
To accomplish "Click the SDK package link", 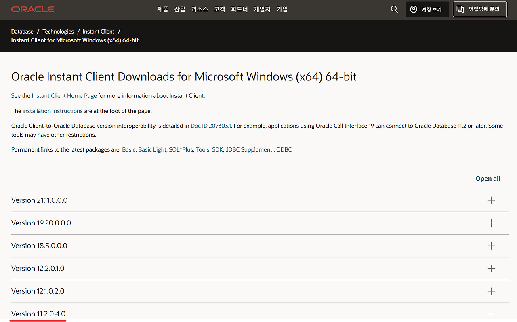I will [x=217, y=149].
